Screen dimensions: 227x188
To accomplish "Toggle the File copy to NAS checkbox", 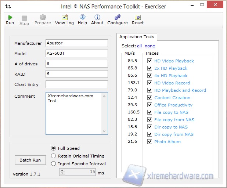I will [x=149, y=112].
